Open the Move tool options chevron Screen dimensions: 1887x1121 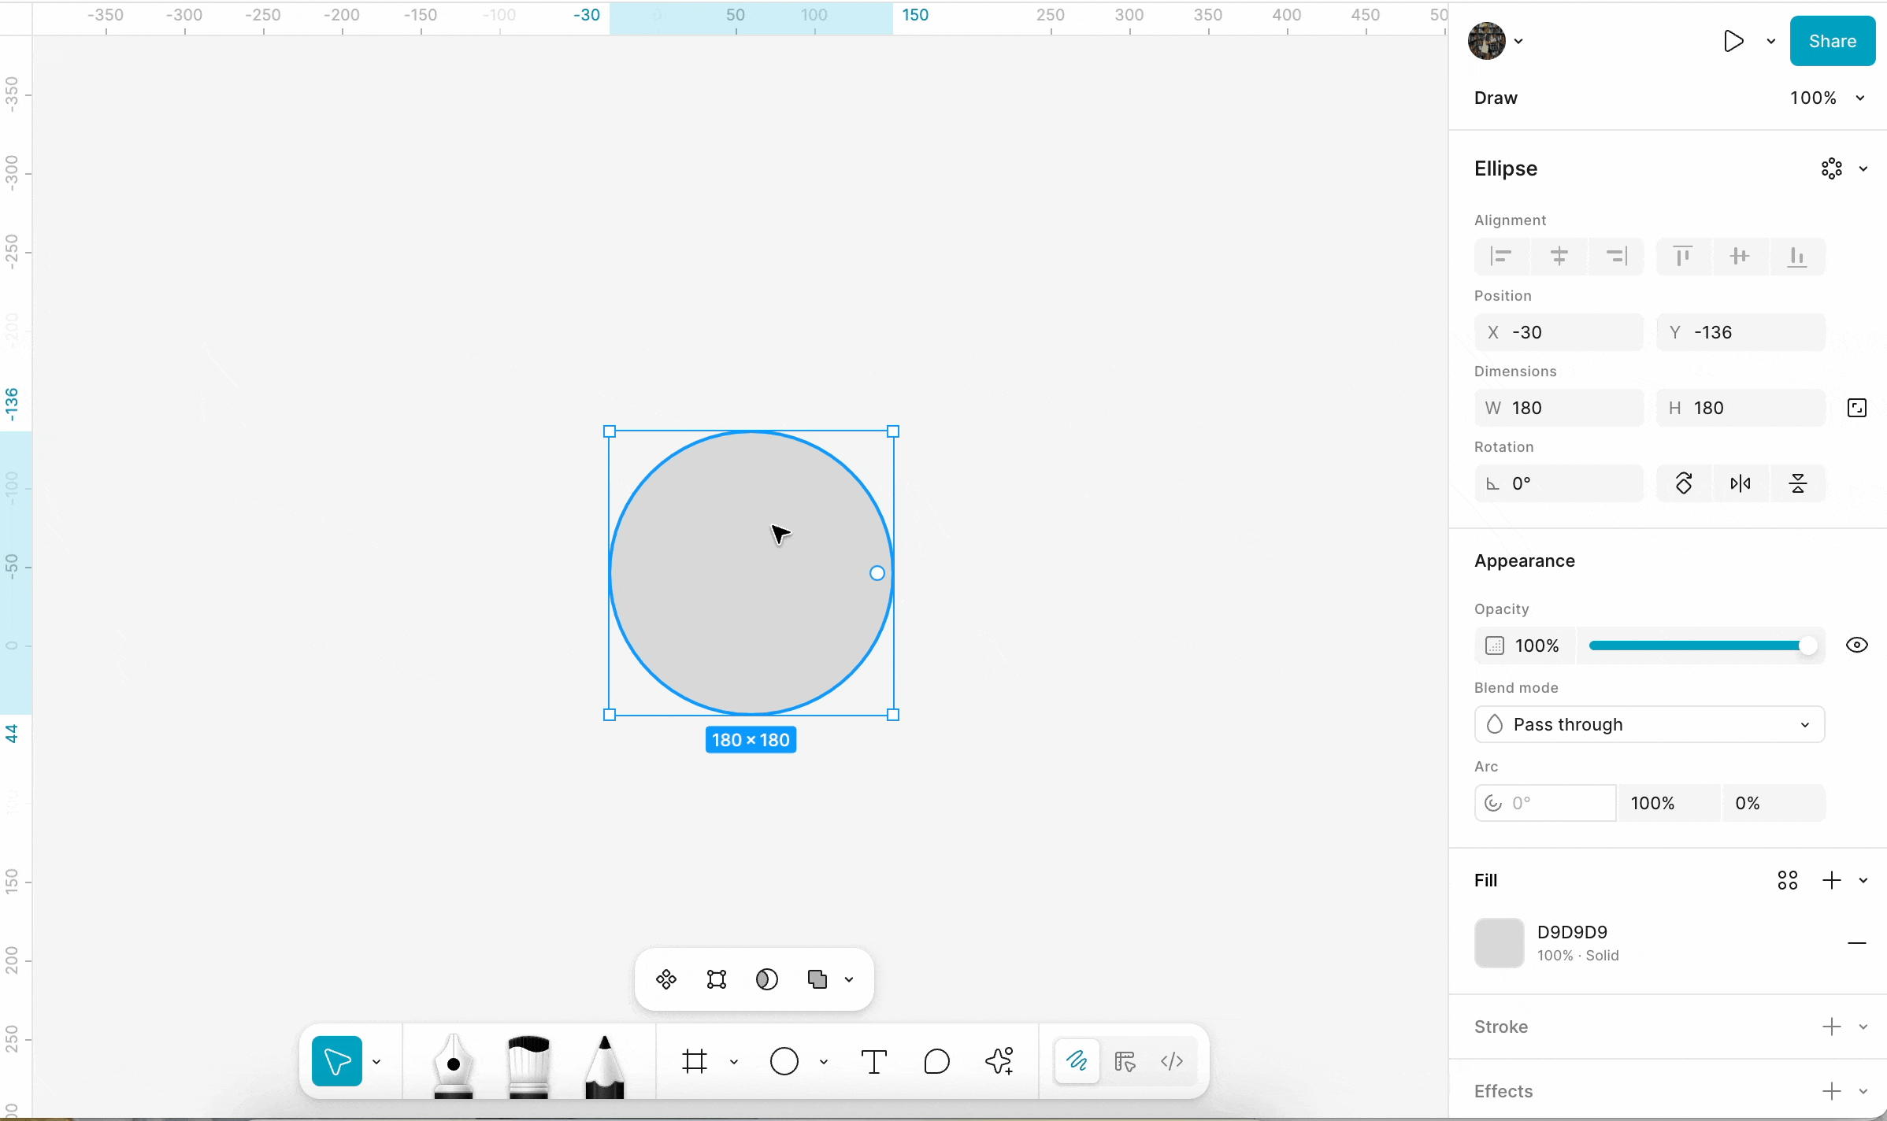click(x=376, y=1062)
